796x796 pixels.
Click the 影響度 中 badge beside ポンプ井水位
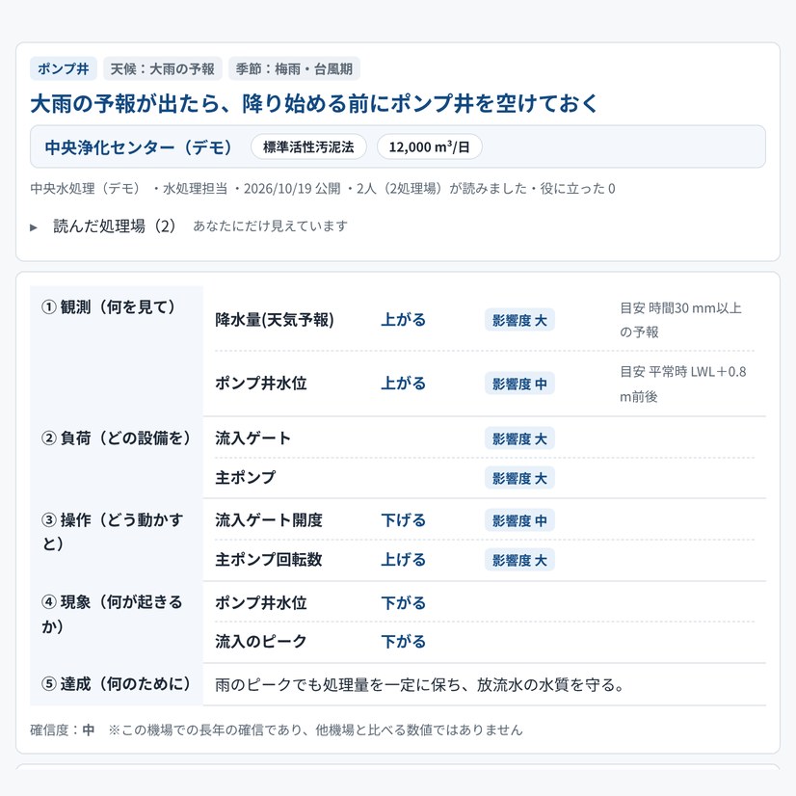(519, 384)
